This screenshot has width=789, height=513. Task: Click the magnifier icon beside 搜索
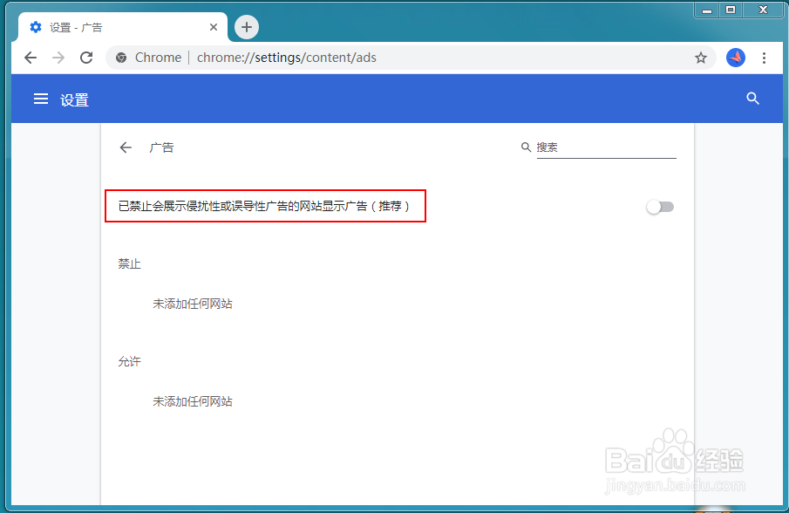click(x=526, y=147)
